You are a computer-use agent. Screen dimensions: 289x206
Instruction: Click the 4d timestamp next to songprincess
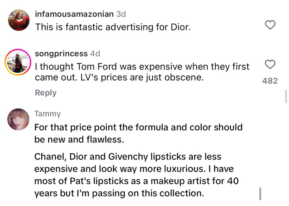pos(95,54)
